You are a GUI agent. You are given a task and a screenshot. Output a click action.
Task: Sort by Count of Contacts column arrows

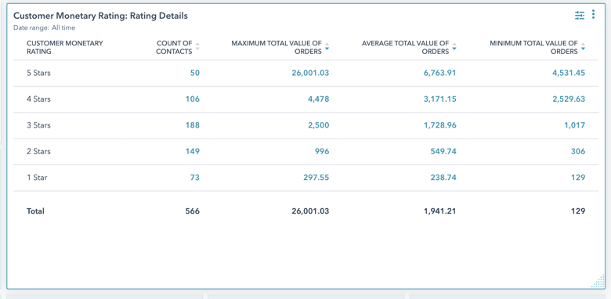coord(197,47)
